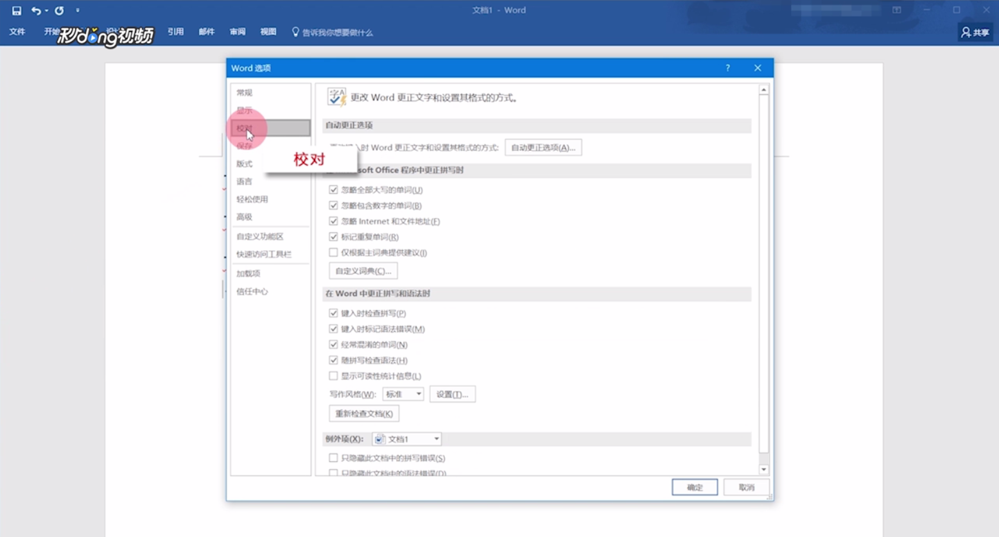Screen dimensions: 999x537
Task: Switch to the 审阅 ribbon tab
Action: tap(237, 31)
